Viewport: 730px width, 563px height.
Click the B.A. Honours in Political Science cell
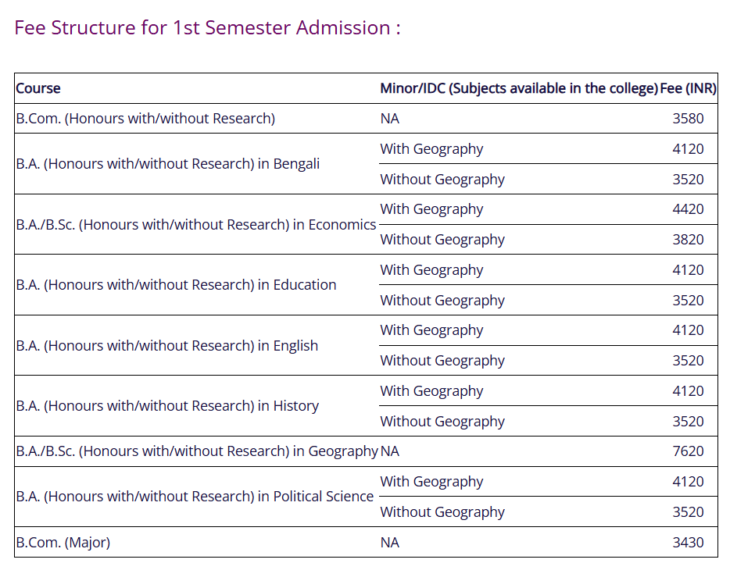(x=195, y=497)
